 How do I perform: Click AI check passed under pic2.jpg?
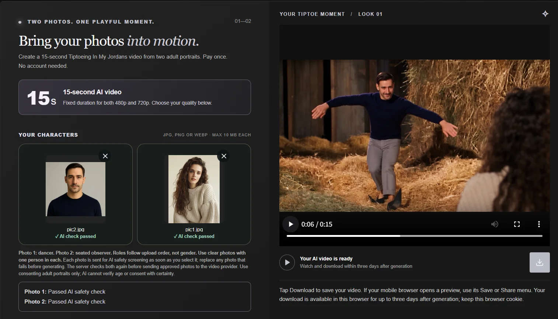tap(76, 236)
